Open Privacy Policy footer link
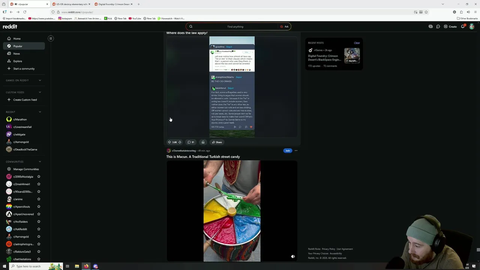 point(328,249)
